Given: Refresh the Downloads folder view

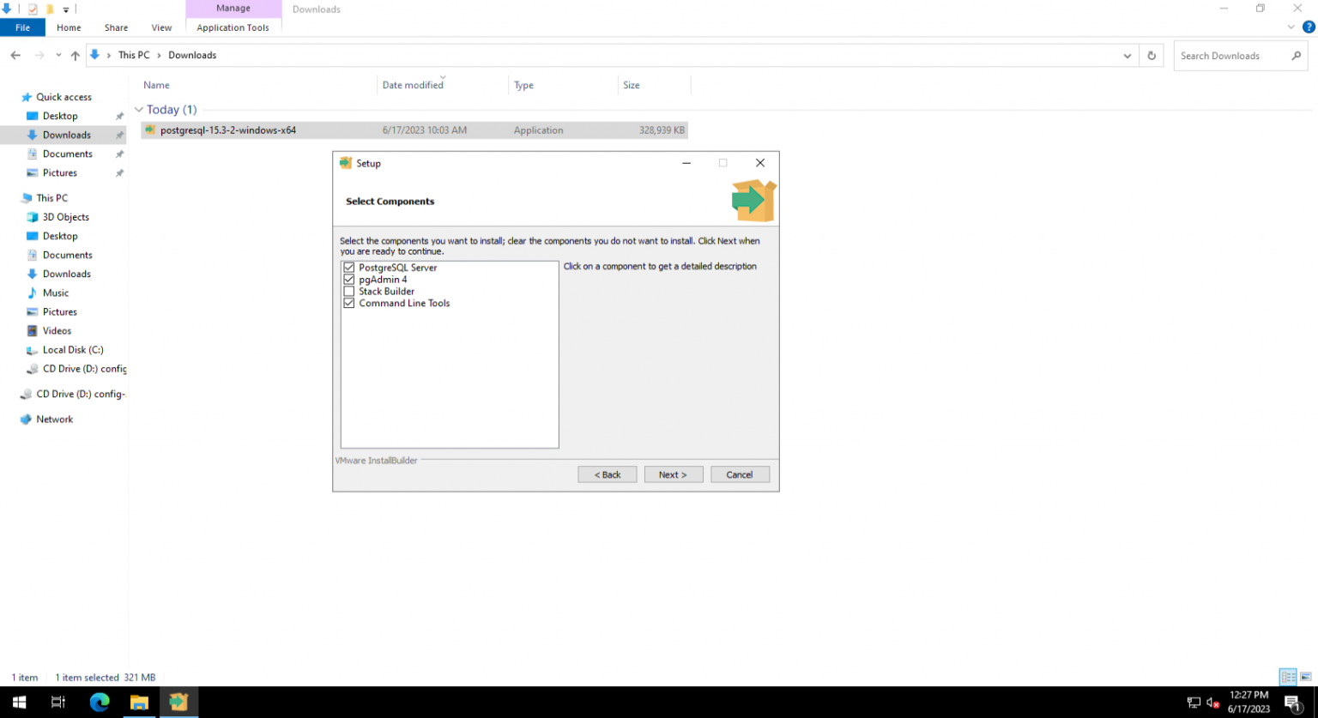Looking at the screenshot, I should click(x=1152, y=56).
